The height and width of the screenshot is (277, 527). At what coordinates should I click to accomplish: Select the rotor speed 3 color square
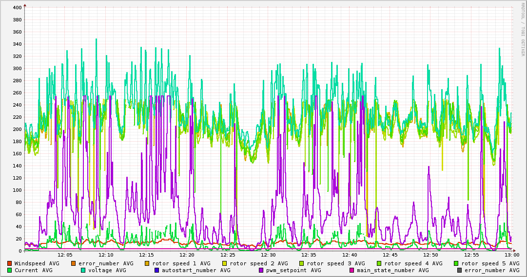click(302, 263)
